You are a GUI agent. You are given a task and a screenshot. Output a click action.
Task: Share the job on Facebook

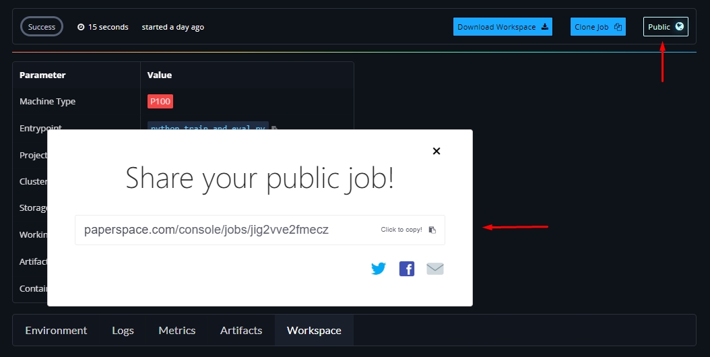[407, 269]
